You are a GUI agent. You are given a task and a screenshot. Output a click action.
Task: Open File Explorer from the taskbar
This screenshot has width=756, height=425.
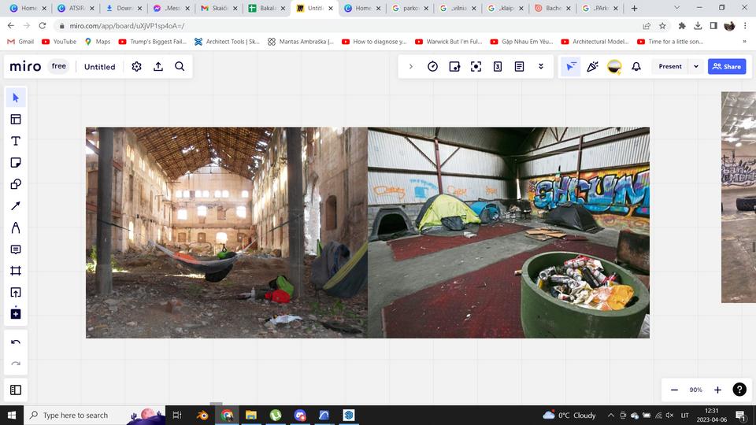coord(251,415)
